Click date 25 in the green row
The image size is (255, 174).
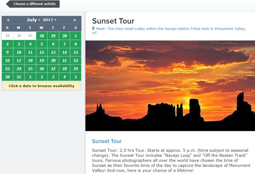30,69
